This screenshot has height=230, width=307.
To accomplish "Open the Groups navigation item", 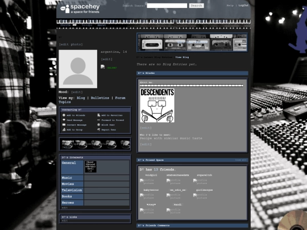I will pos(87,25).
